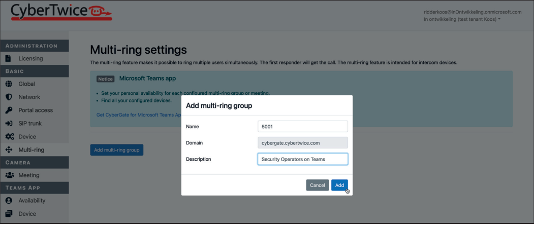Click the Add button in dialog
The height and width of the screenshot is (225, 534).
tap(339, 185)
